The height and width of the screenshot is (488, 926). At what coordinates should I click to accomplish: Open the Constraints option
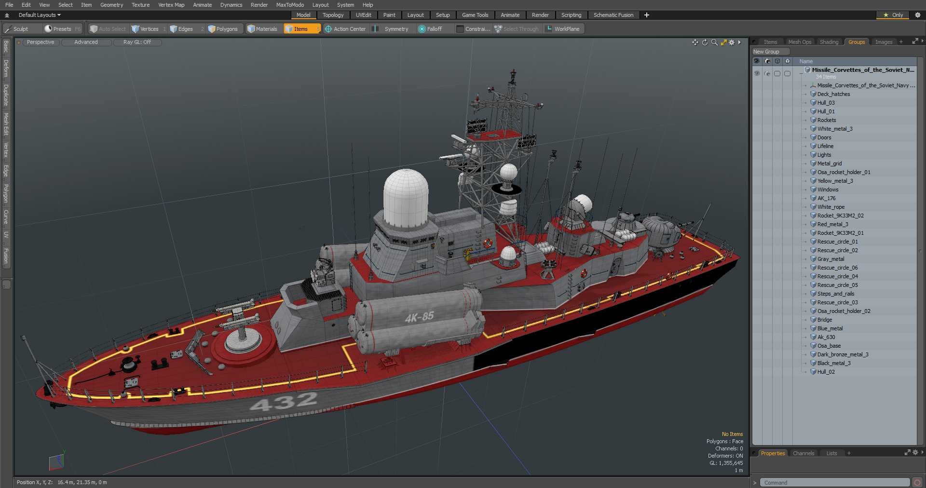(x=473, y=29)
